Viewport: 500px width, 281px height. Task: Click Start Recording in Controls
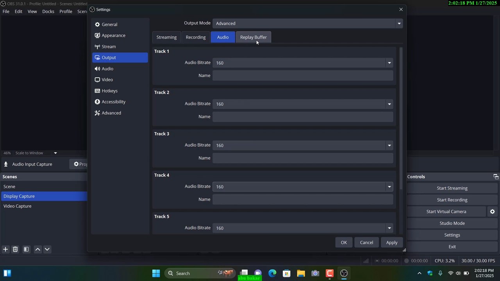tap(452, 200)
